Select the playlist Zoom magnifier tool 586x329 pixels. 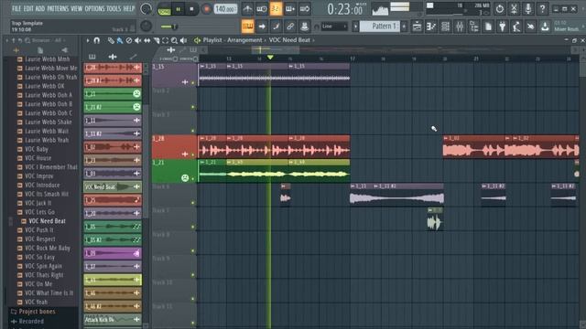[174, 40]
